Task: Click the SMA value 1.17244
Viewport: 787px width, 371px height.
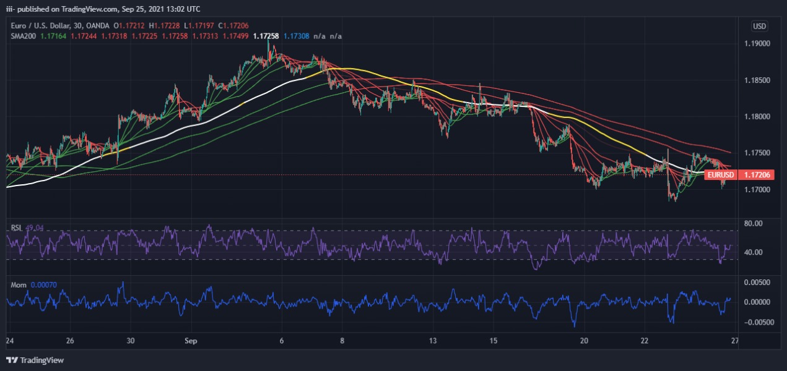Action: [84, 36]
